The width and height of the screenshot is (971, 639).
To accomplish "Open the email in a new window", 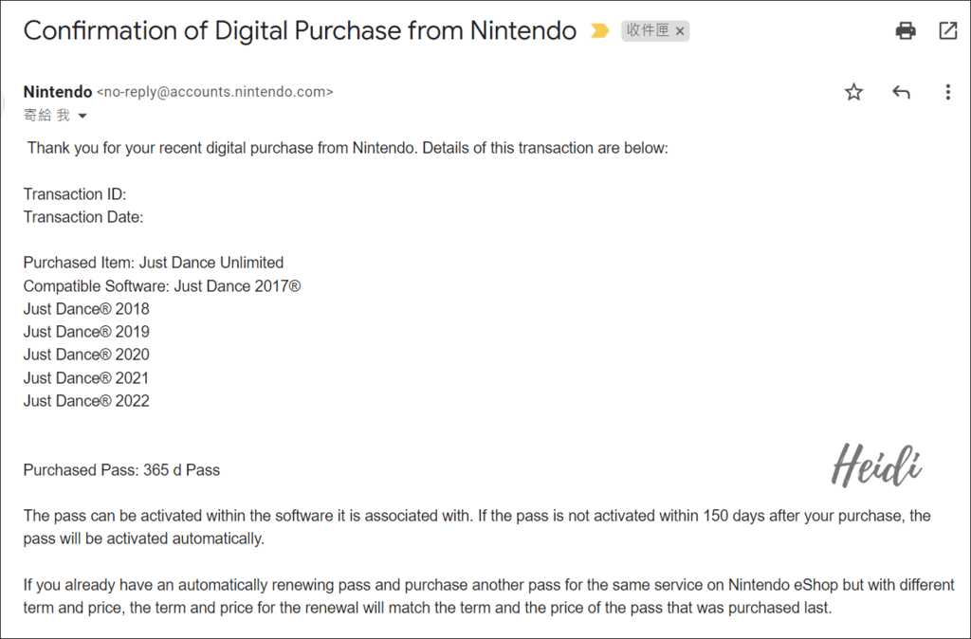I will click(948, 30).
